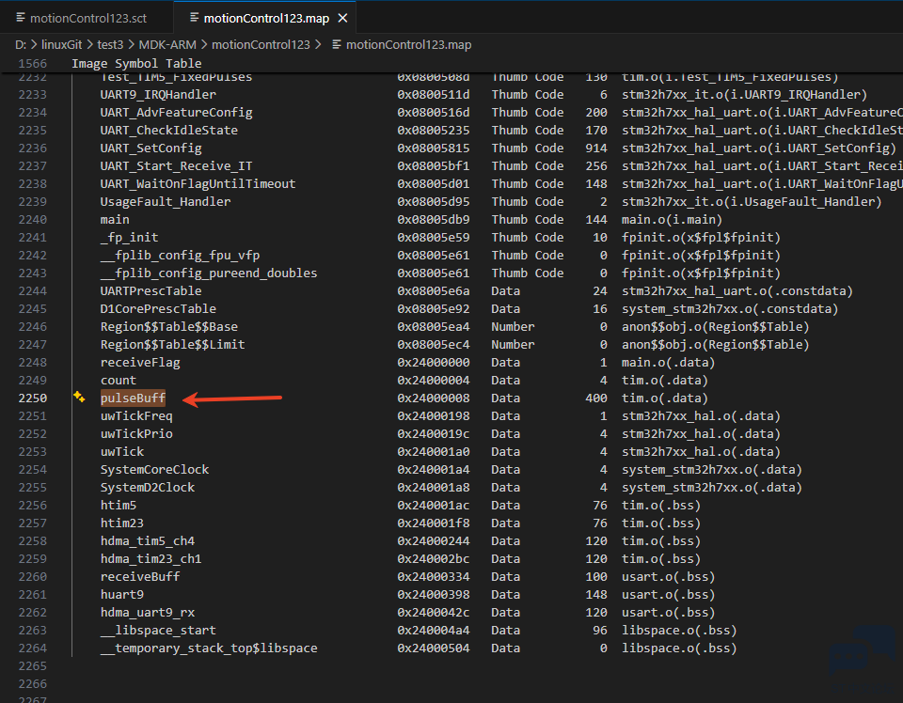
Task: Click the main symbol name on line 2240
Action: [115, 219]
